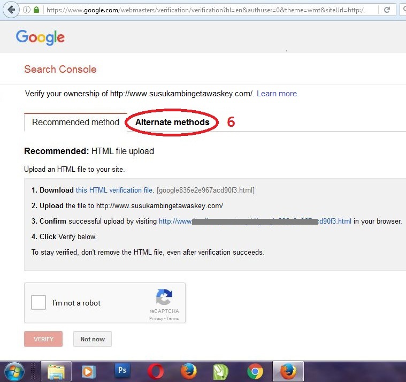The image size is (406, 382).
Task: Open the Windows Start orb
Action: (14, 372)
